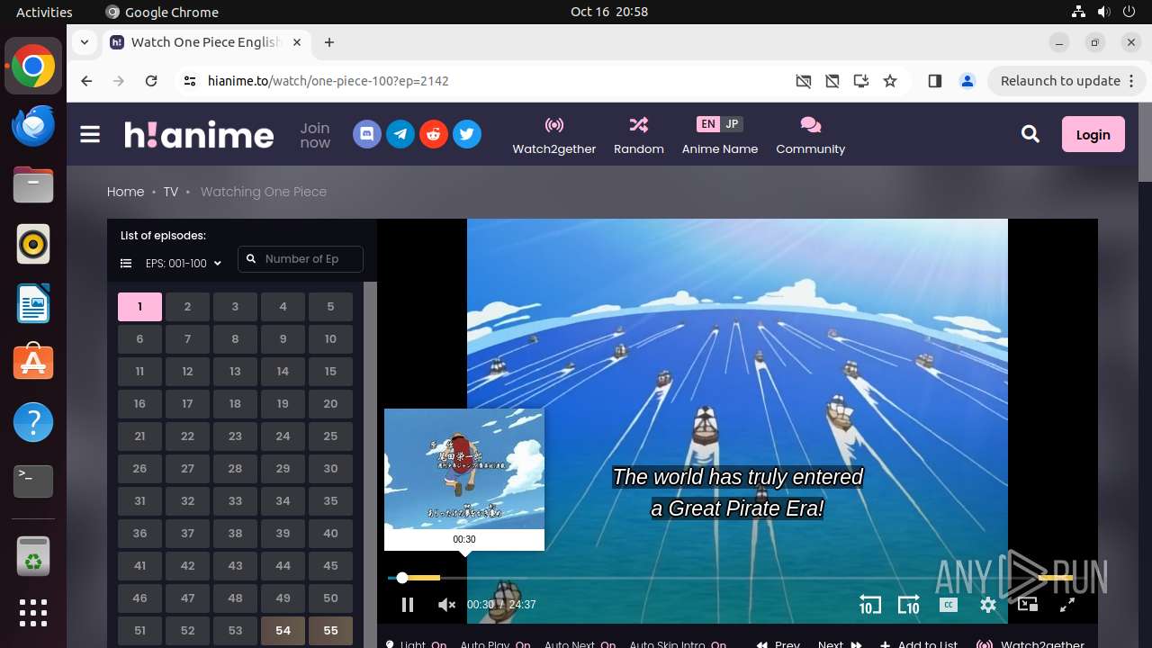View site information icon in address bar

click(189, 81)
